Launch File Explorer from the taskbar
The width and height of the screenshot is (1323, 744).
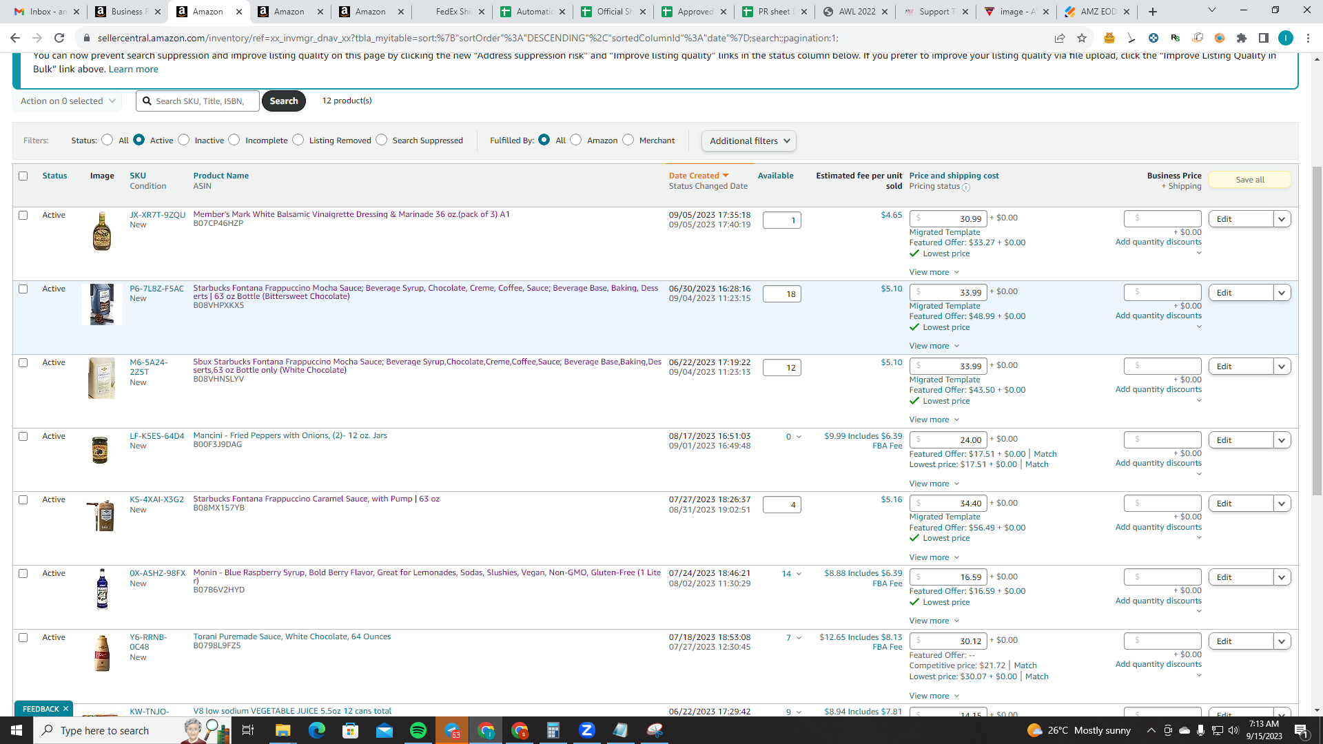pyautogui.click(x=283, y=730)
